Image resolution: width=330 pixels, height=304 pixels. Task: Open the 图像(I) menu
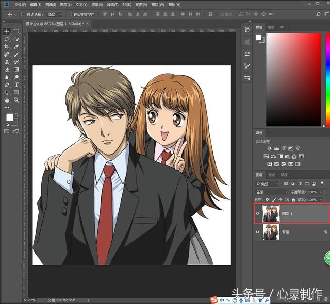[x=51, y=5]
